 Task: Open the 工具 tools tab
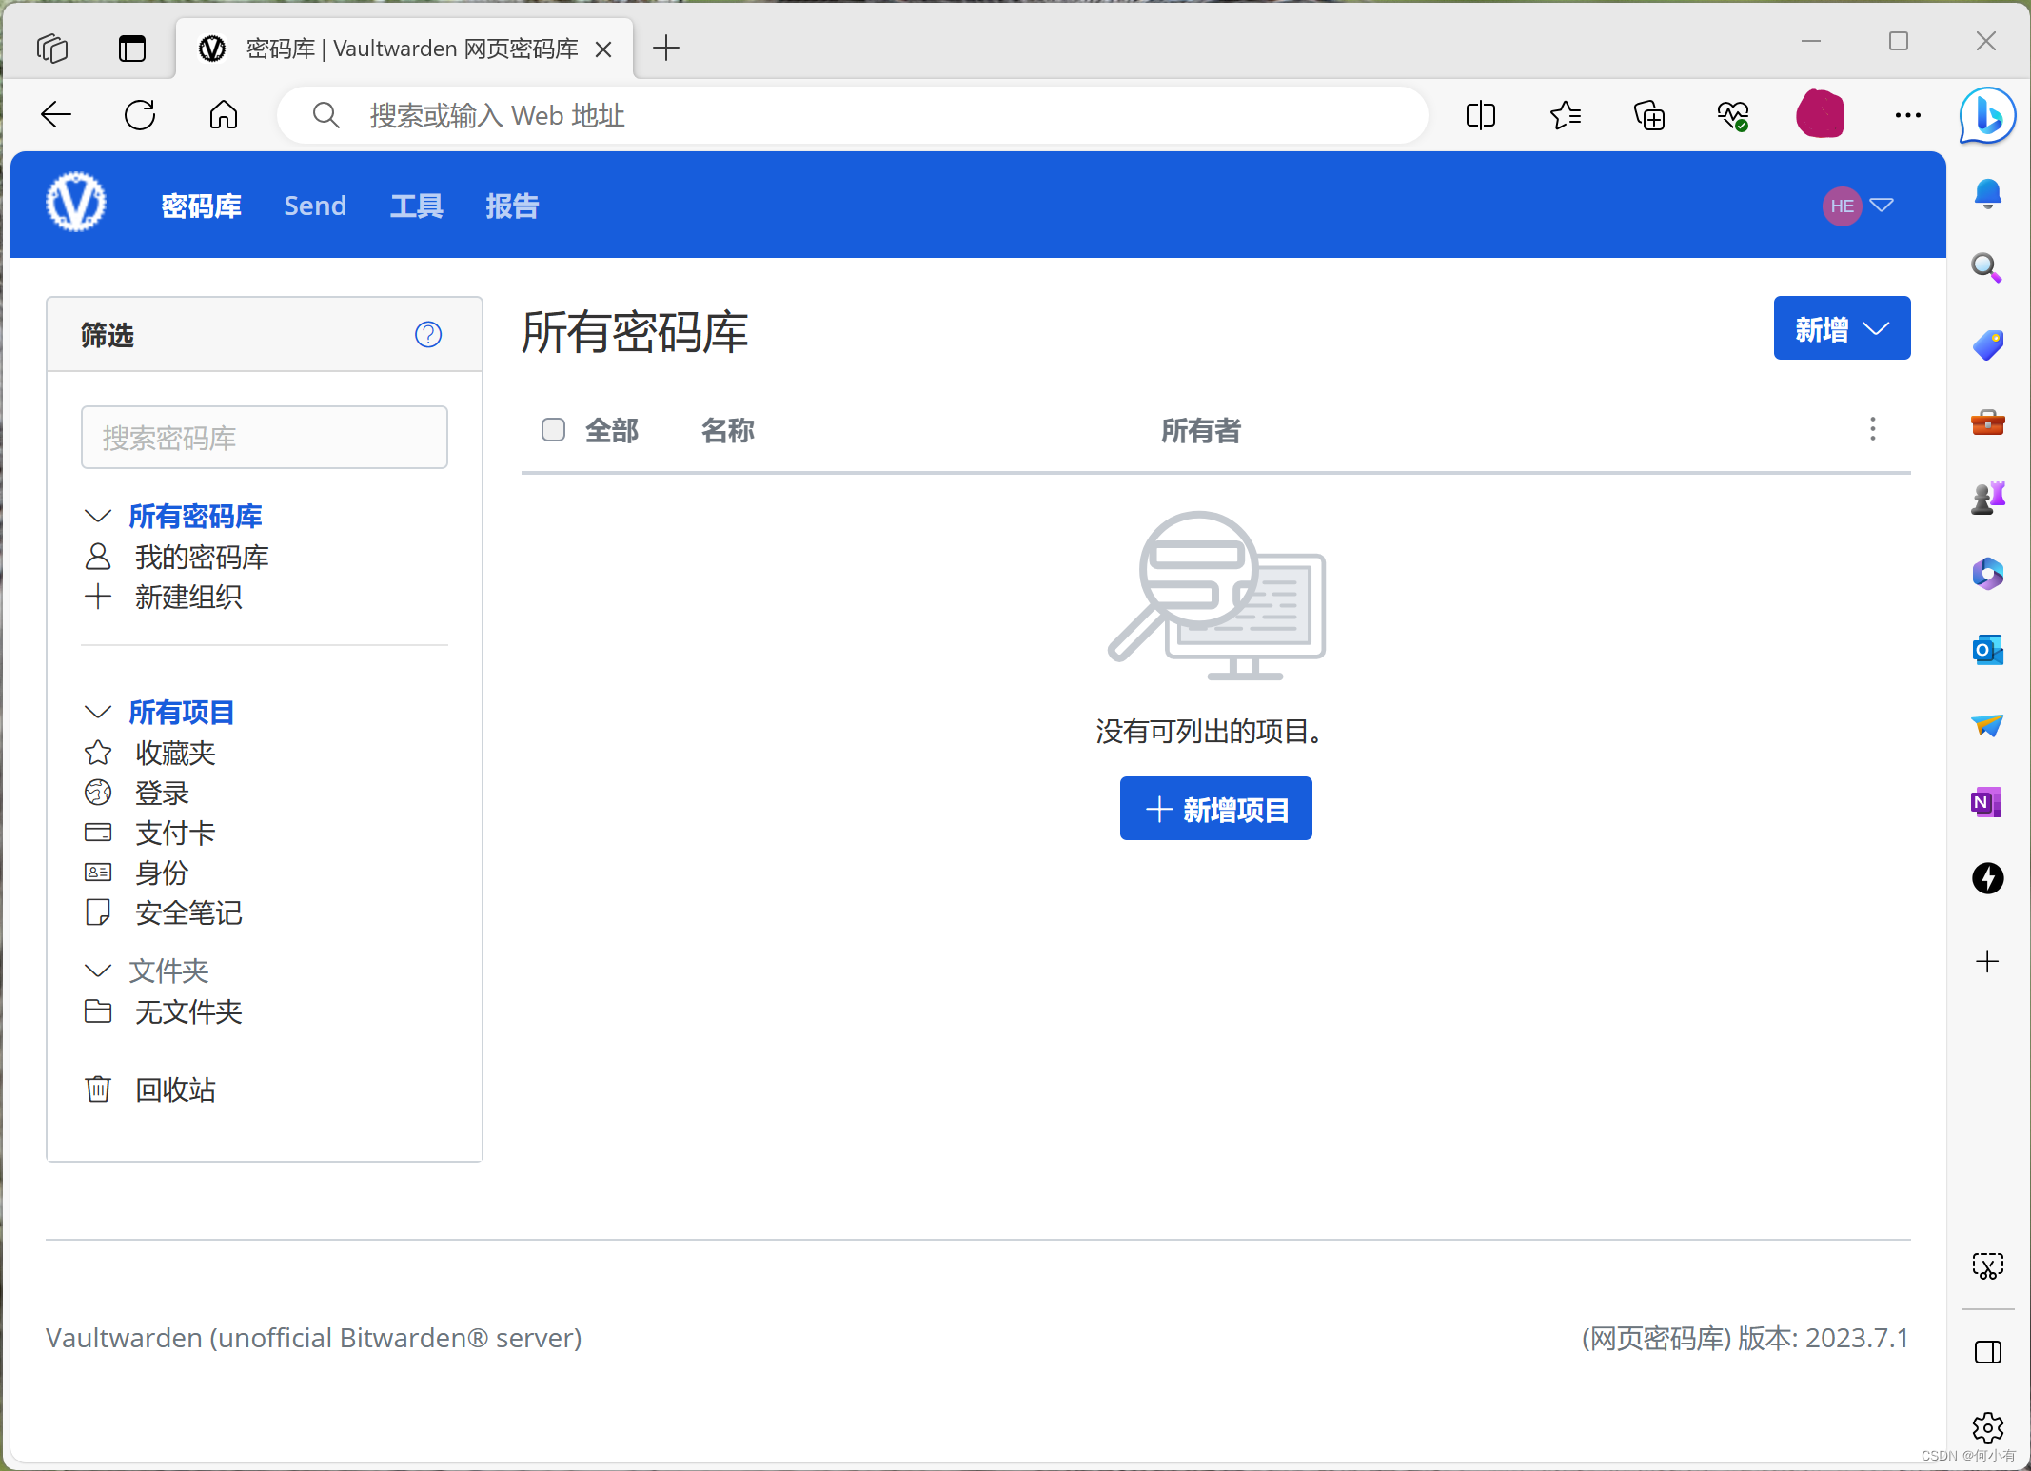pyautogui.click(x=416, y=206)
